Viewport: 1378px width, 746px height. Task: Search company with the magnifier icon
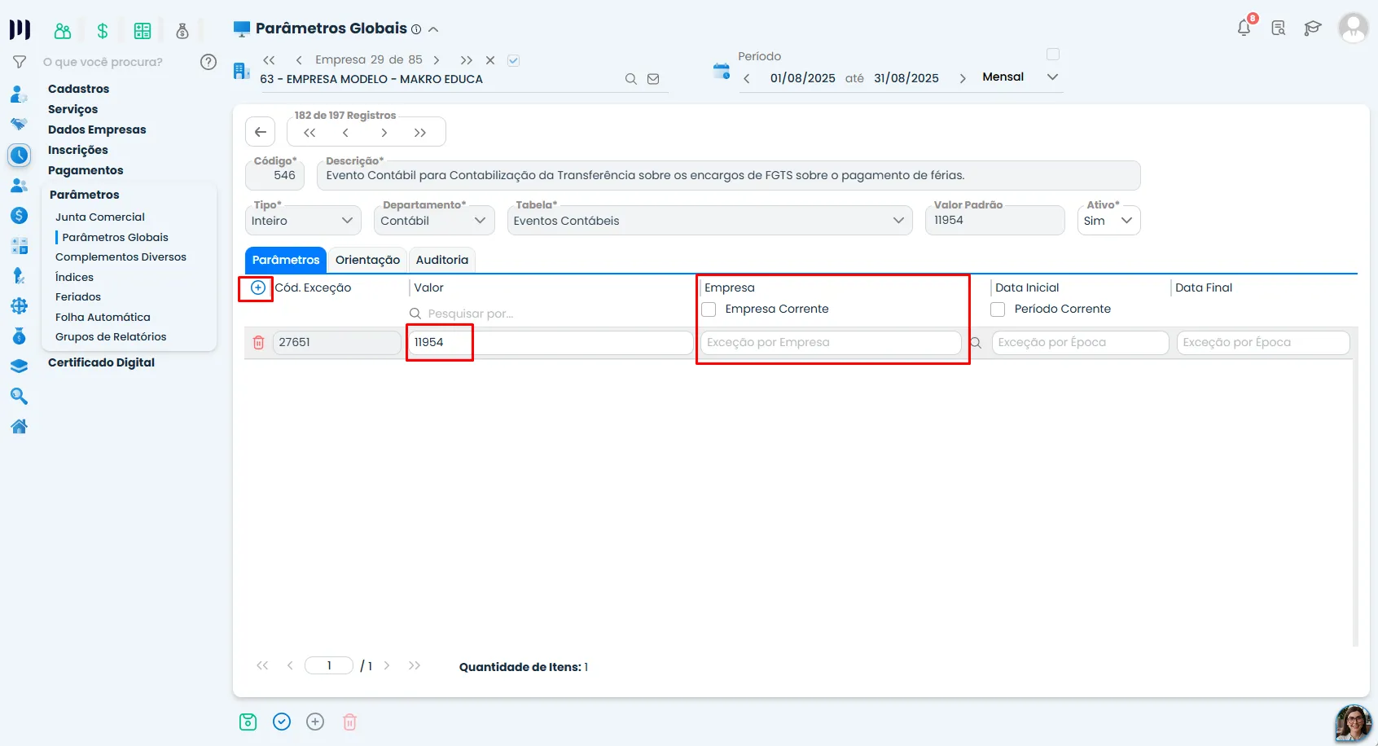pos(630,79)
